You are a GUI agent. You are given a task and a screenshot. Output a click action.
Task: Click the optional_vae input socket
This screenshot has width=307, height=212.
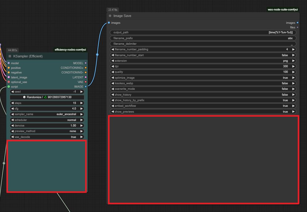coord(9,82)
